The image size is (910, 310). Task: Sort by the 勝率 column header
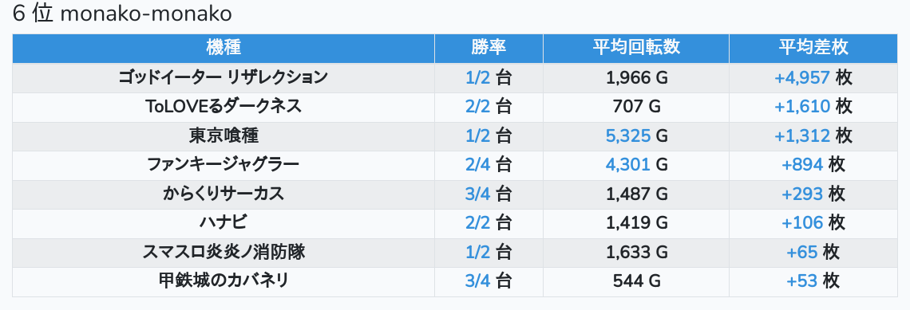489,48
